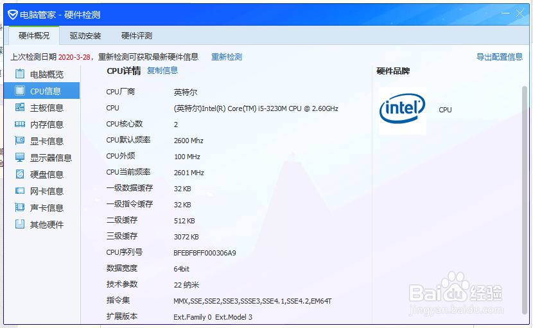This screenshot has height=328, width=533.
Task: Open the 显示器信息 monitor icon
Action: click(20, 157)
